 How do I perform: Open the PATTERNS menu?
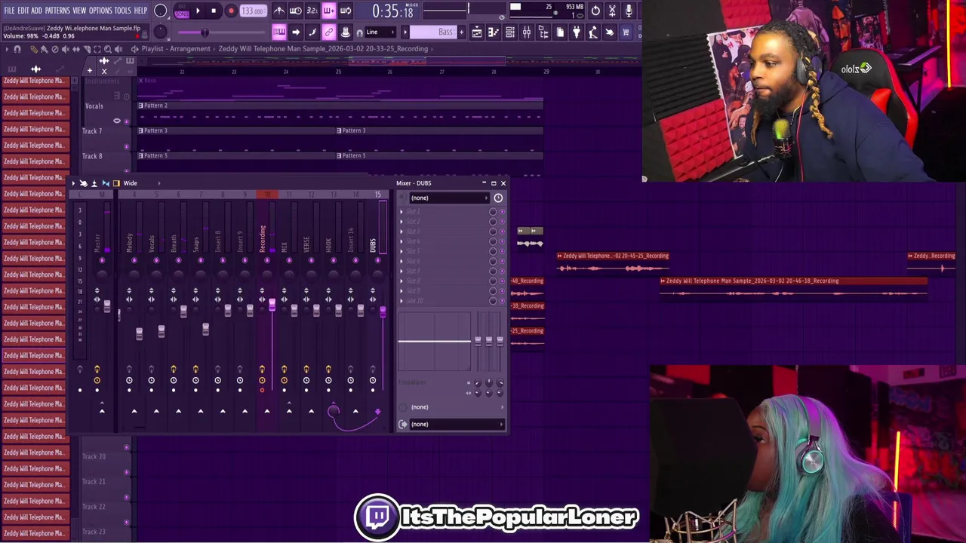pyautogui.click(x=57, y=11)
